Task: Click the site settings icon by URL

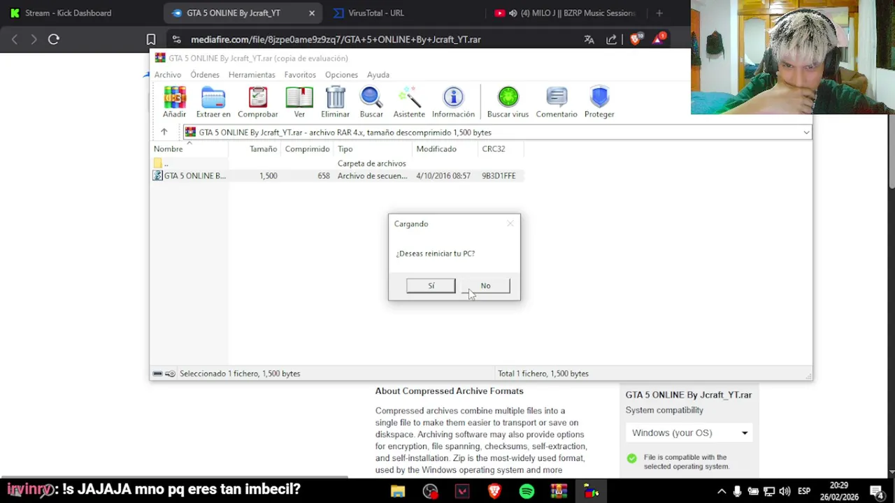Action: click(176, 39)
